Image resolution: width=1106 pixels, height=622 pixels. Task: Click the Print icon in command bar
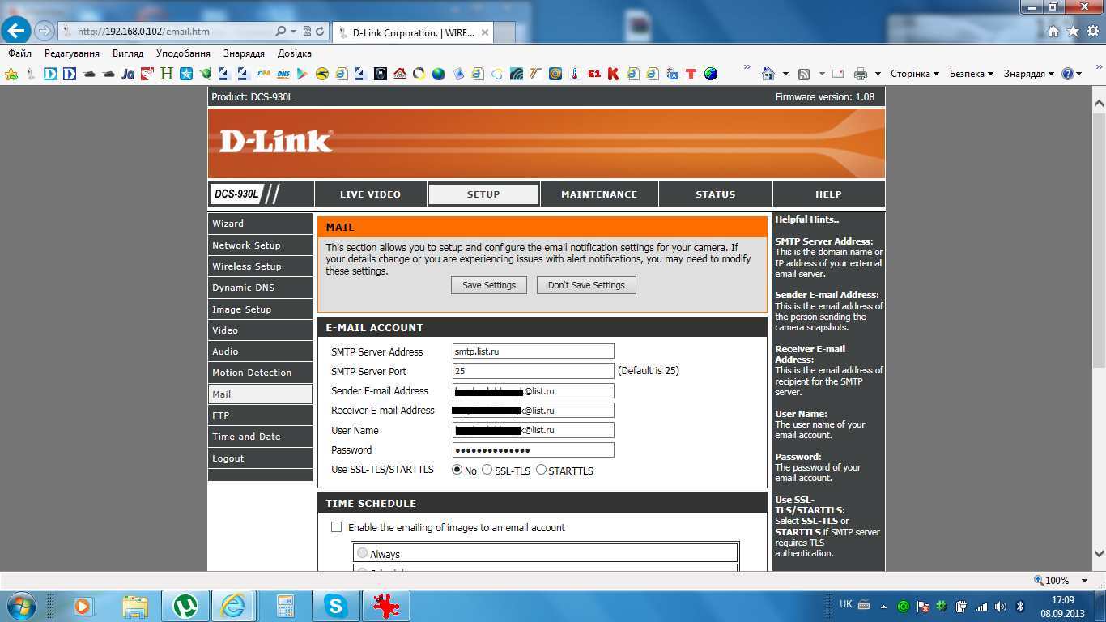(x=860, y=74)
